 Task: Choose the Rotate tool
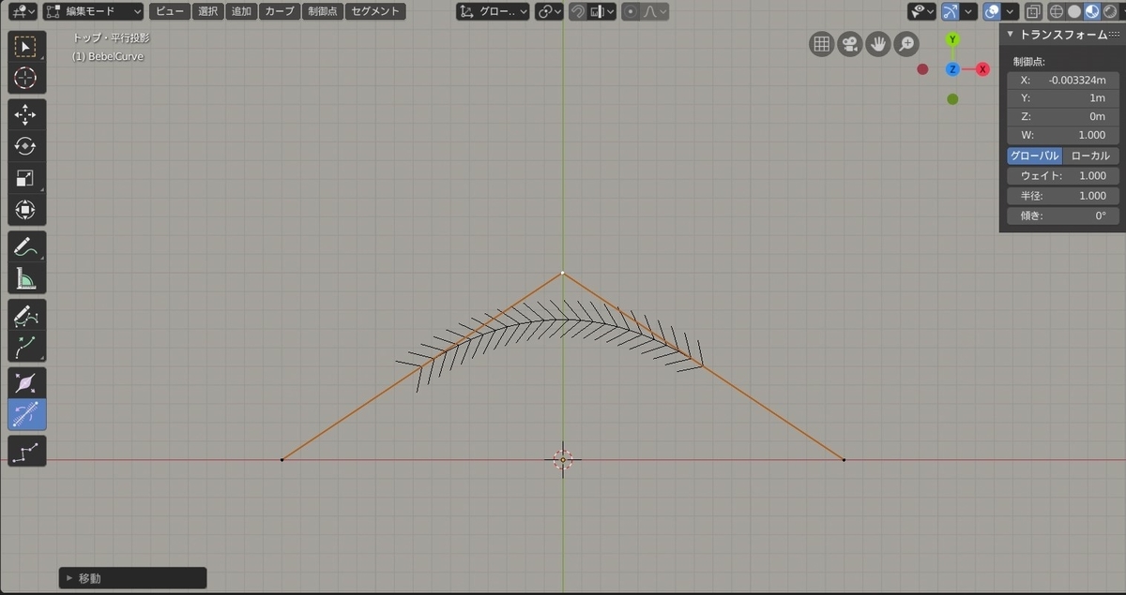click(x=26, y=146)
